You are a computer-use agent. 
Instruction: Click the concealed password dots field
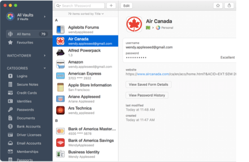point(136,57)
